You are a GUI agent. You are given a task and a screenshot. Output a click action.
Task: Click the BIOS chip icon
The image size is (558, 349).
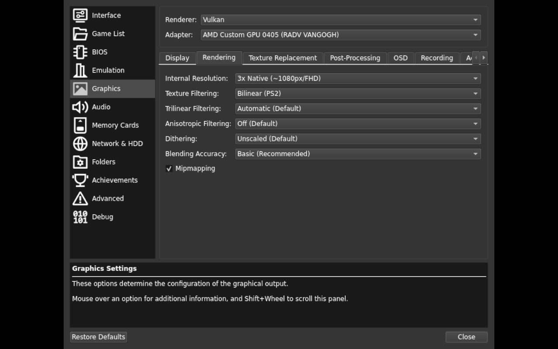pos(80,52)
